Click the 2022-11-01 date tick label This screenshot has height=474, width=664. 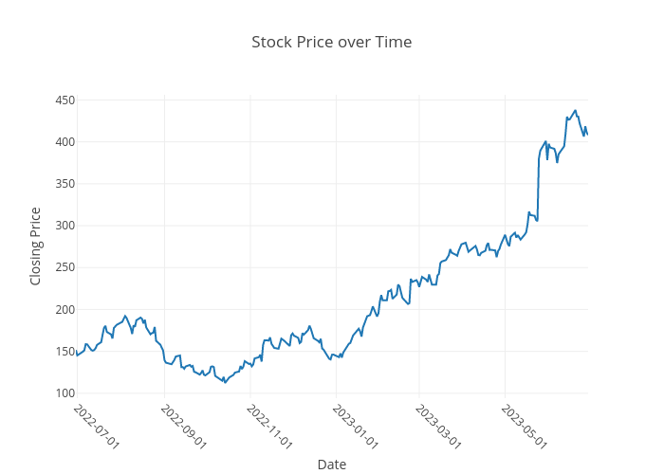[269, 426]
